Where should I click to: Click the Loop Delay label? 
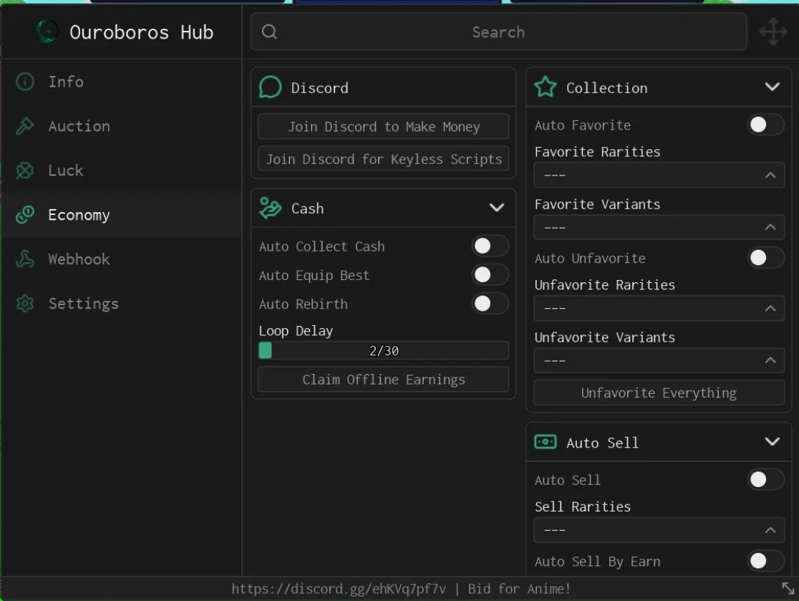click(296, 331)
